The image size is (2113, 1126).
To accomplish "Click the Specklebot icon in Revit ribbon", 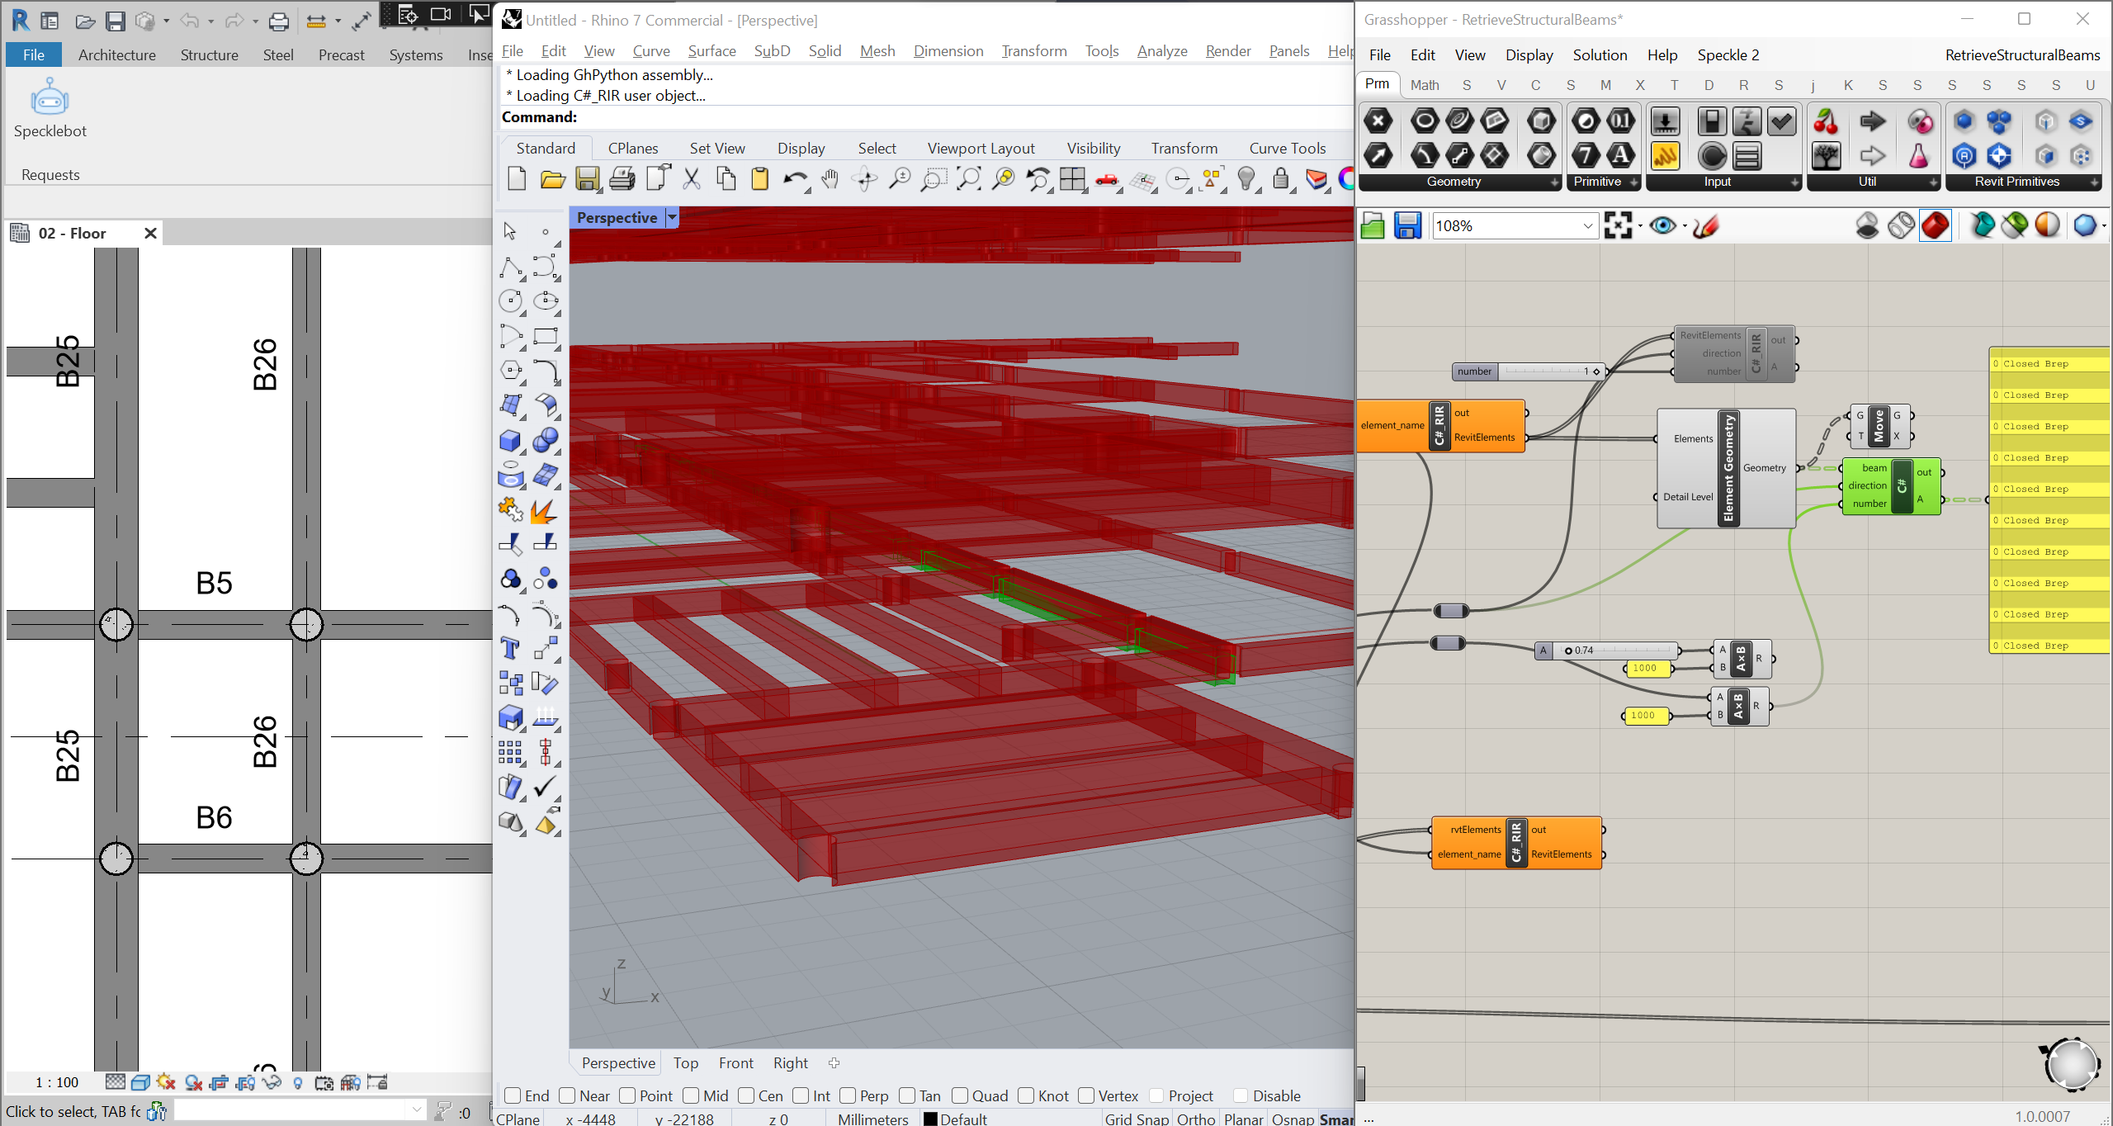I will 50,99.
